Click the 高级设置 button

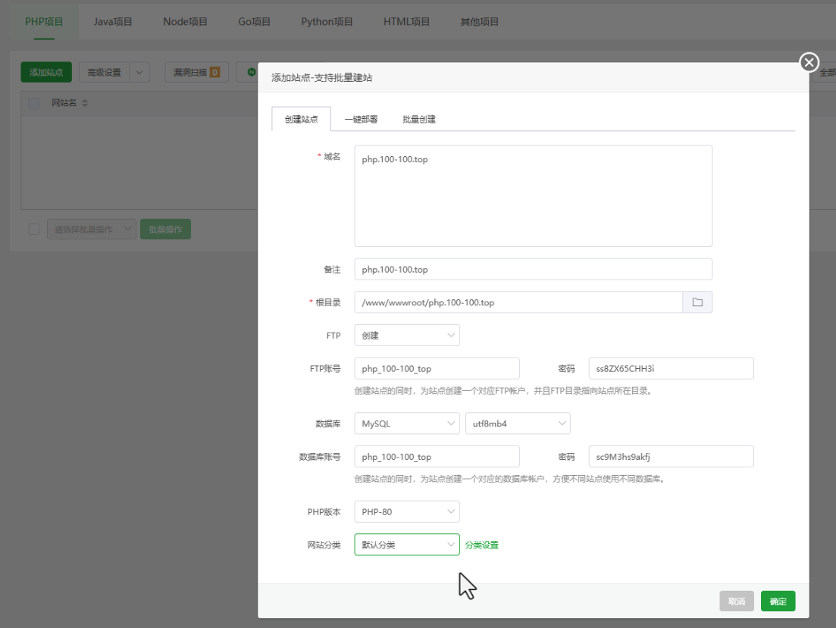(105, 72)
